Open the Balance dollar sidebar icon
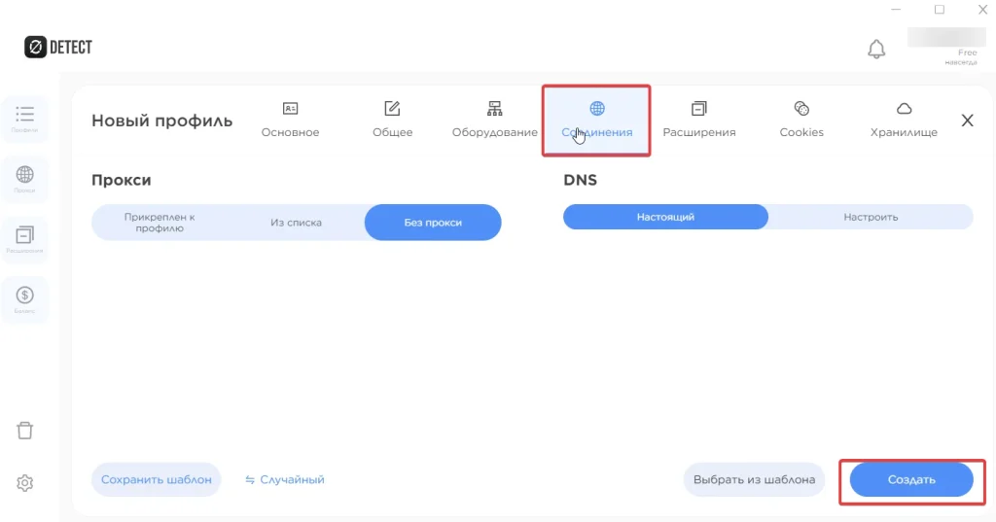 [24, 299]
